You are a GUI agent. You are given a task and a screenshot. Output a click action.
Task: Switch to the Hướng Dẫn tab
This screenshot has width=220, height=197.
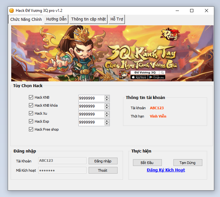(x=56, y=19)
